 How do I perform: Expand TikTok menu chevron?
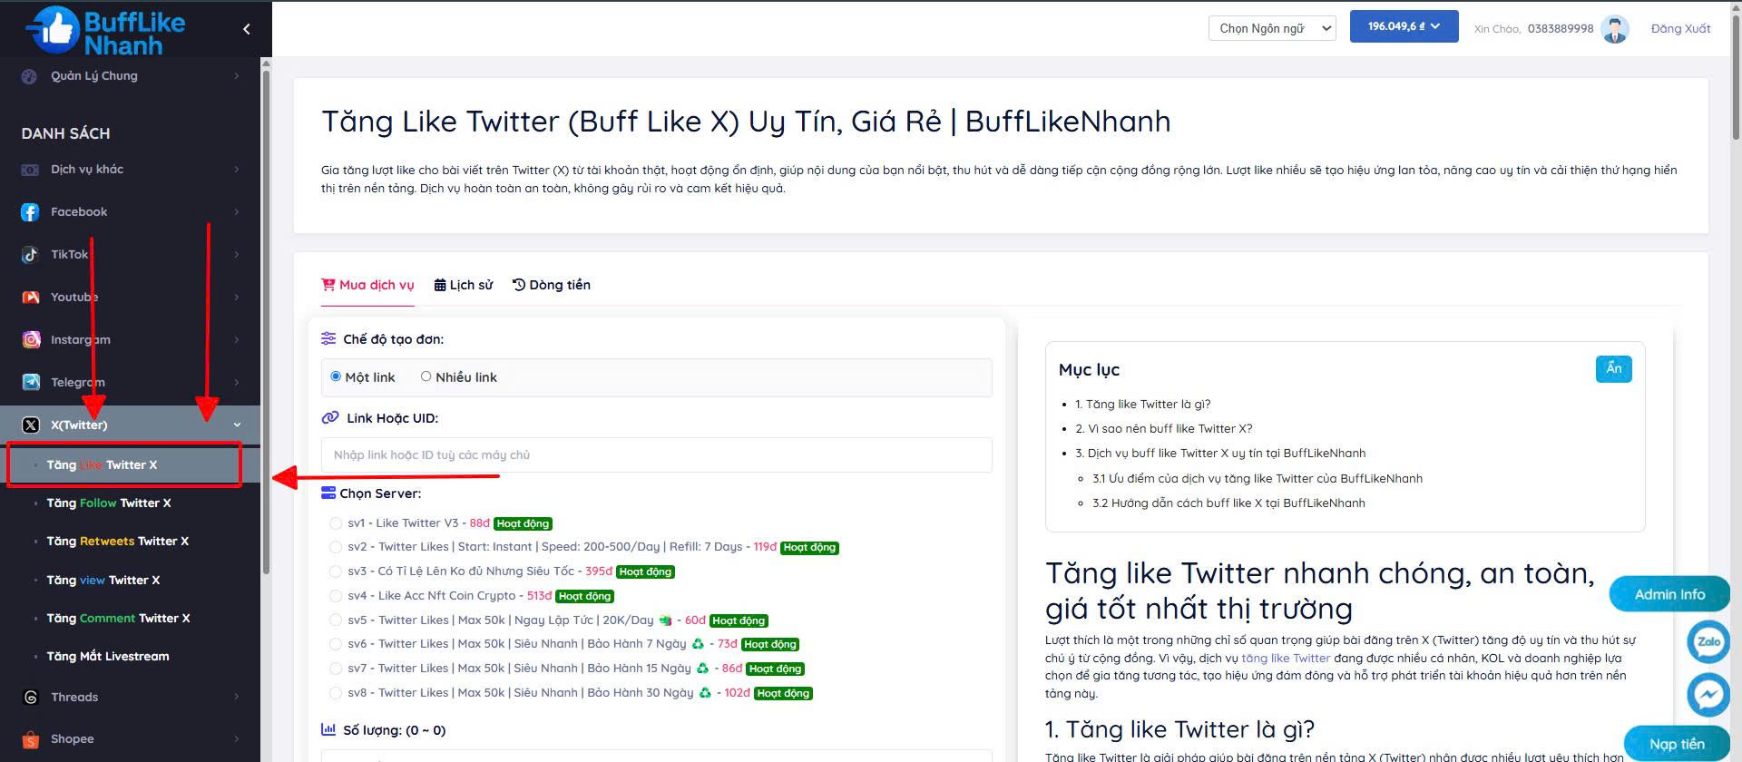[237, 255]
